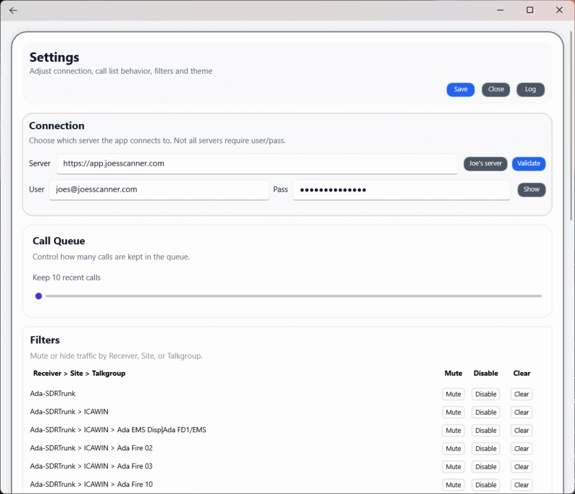Click the Pass password field
The width and height of the screenshot is (575, 494).
click(401, 190)
